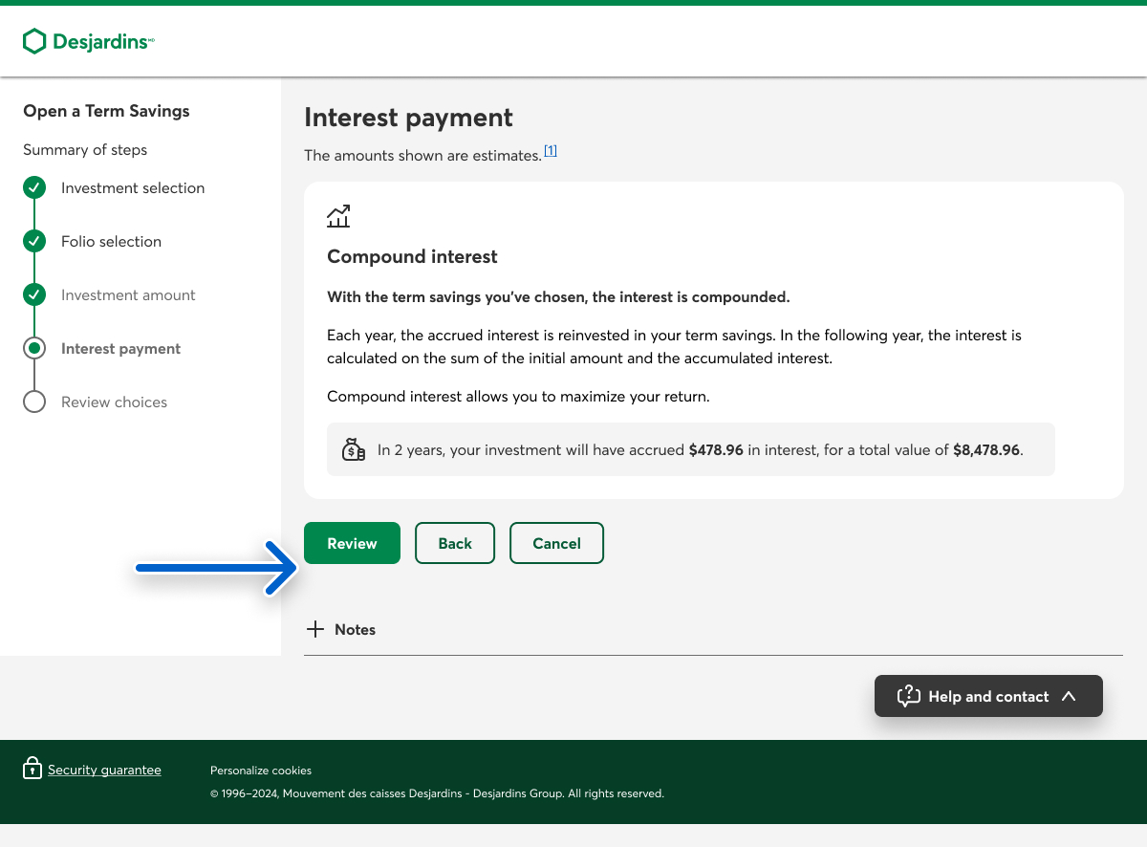This screenshot has width=1147, height=847.
Task: Click the Folio selection checkmark circle
Action: (34, 242)
